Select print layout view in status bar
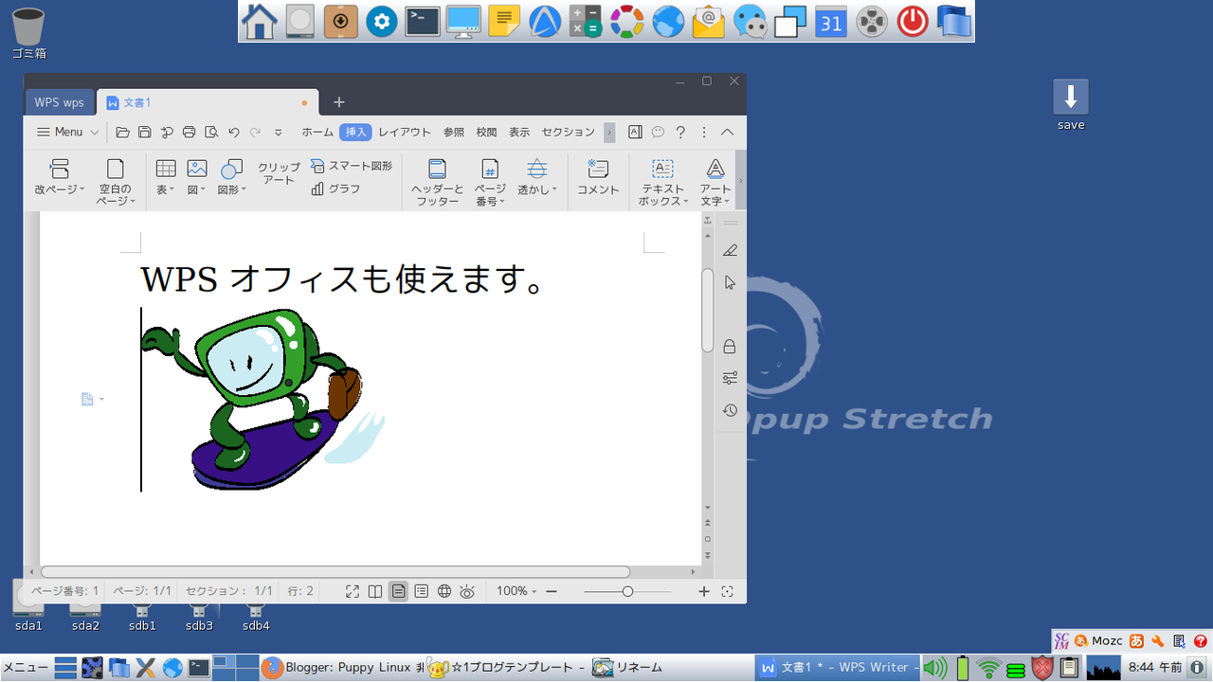The image size is (1213, 682). click(399, 591)
